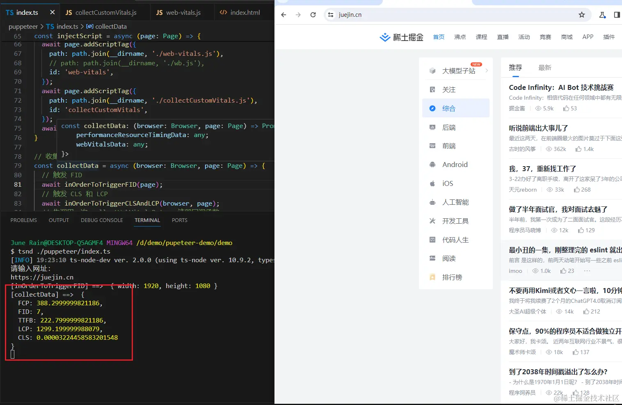Visit author 天元reborn's profile
Screen dimensions: 622x405
(x=523, y=190)
